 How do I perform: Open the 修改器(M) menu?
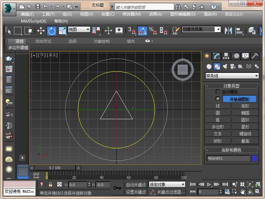point(132,14)
